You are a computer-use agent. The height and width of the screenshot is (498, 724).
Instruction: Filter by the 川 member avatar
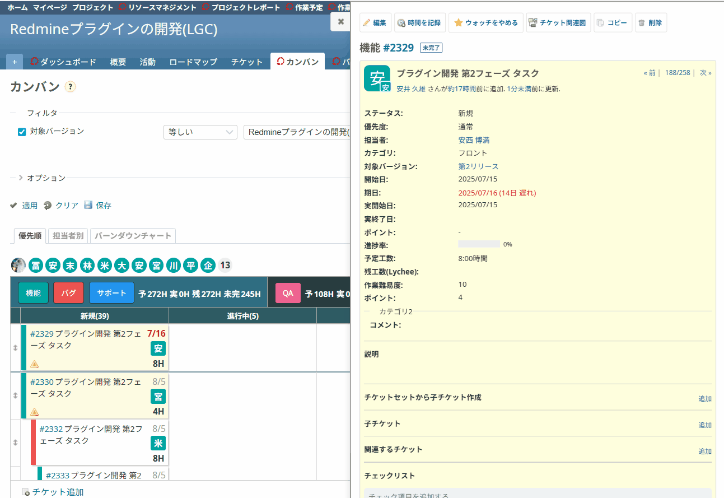click(174, 266)
